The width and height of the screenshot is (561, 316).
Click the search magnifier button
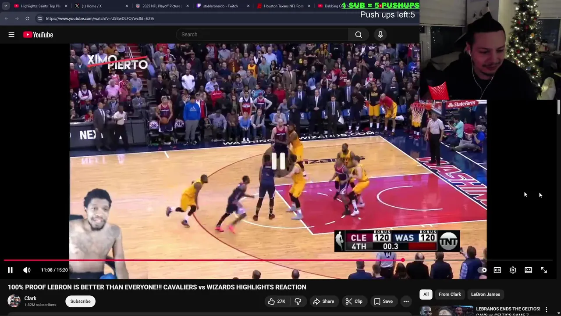pos(359,35)
